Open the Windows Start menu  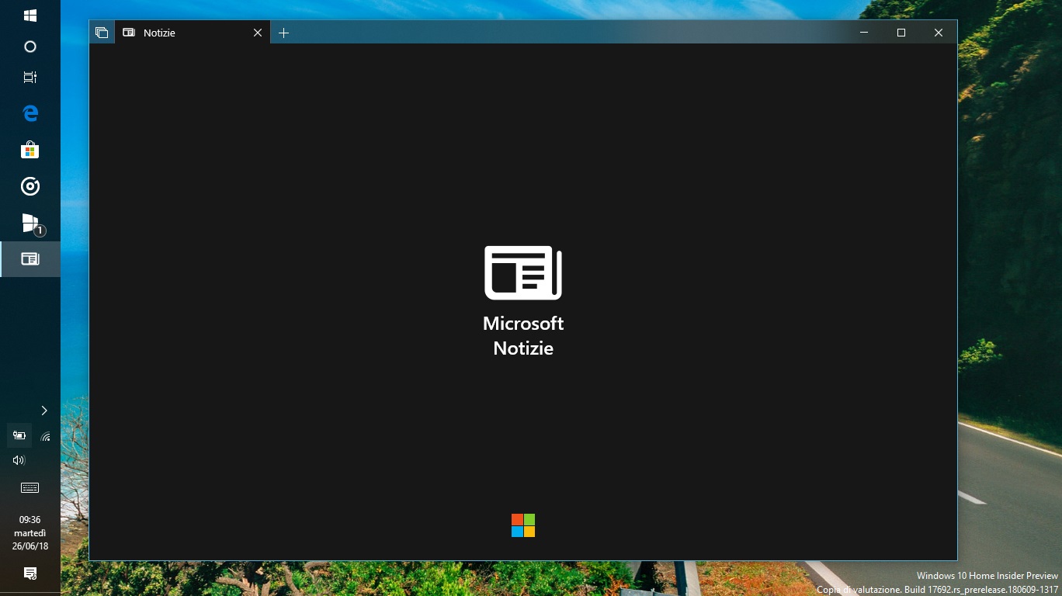(30, 15)
